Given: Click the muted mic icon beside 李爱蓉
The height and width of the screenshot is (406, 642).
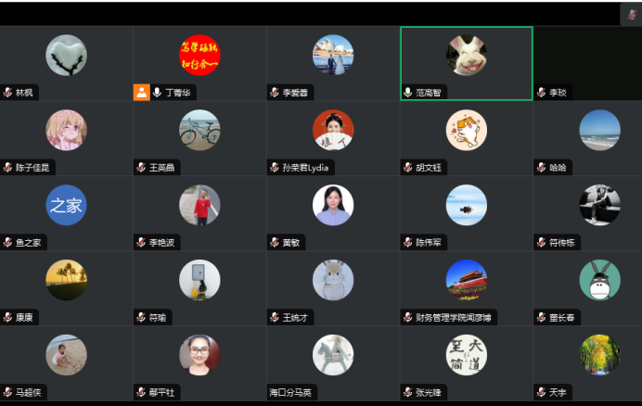Looking at the screenshot, I should 275,93.
